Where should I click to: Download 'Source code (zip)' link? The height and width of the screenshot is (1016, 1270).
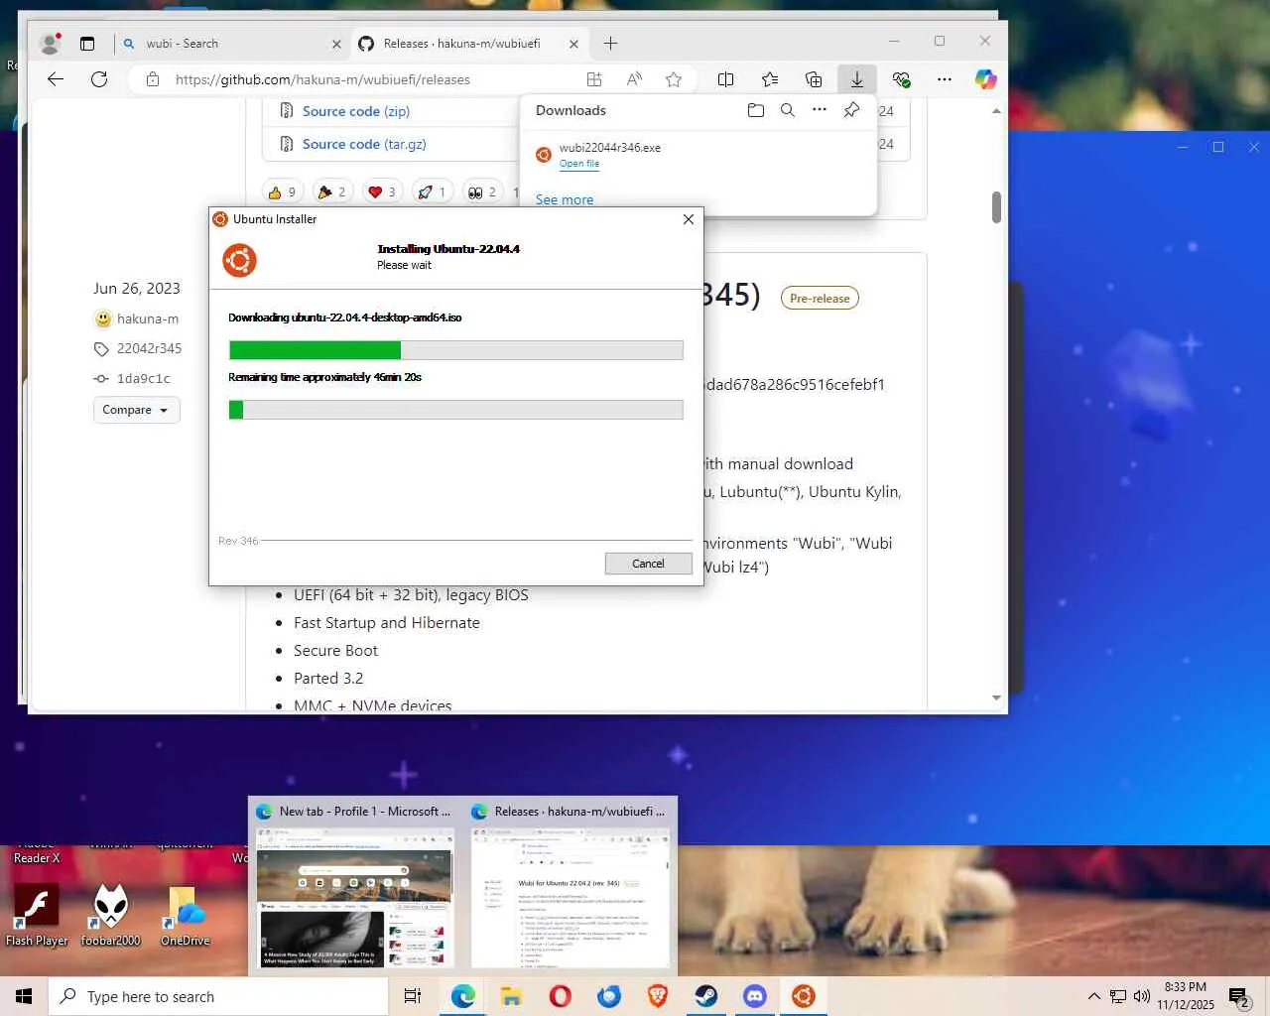[x=356, y=111]
